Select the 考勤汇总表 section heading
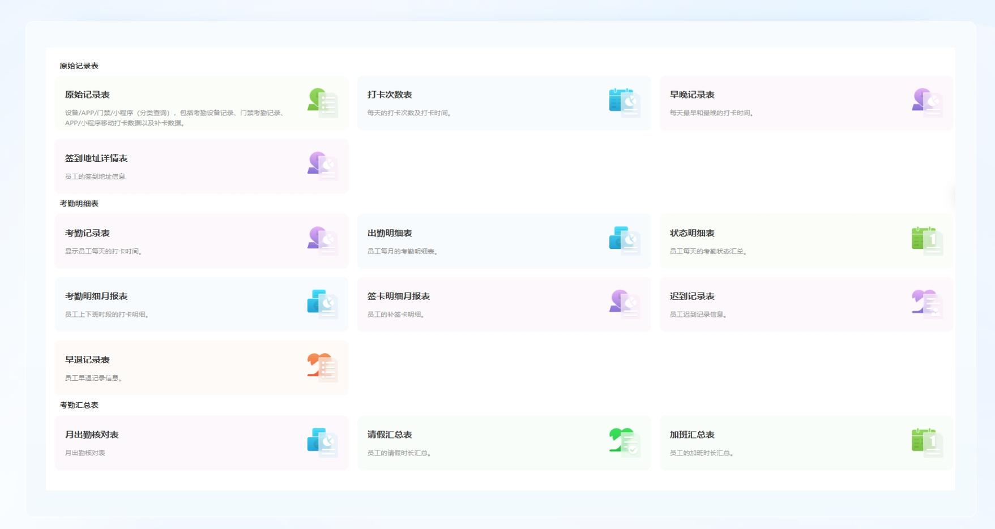This screenshot has width=995, height=529. [79, 405]
